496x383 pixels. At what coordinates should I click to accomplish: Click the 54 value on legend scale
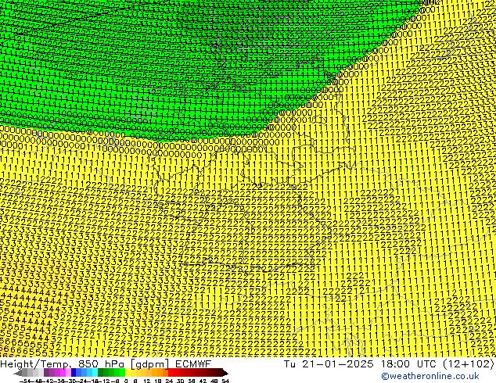tap(225, 381)
